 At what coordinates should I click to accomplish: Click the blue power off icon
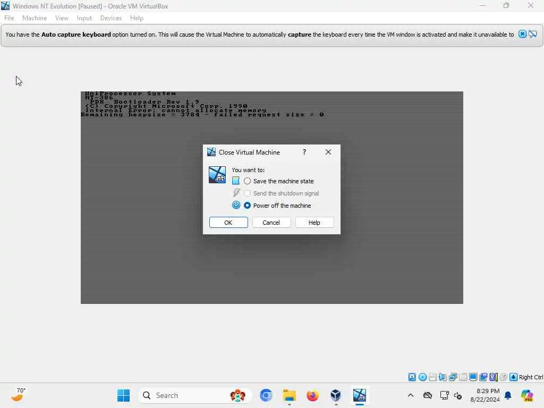(x=236, y=205)
